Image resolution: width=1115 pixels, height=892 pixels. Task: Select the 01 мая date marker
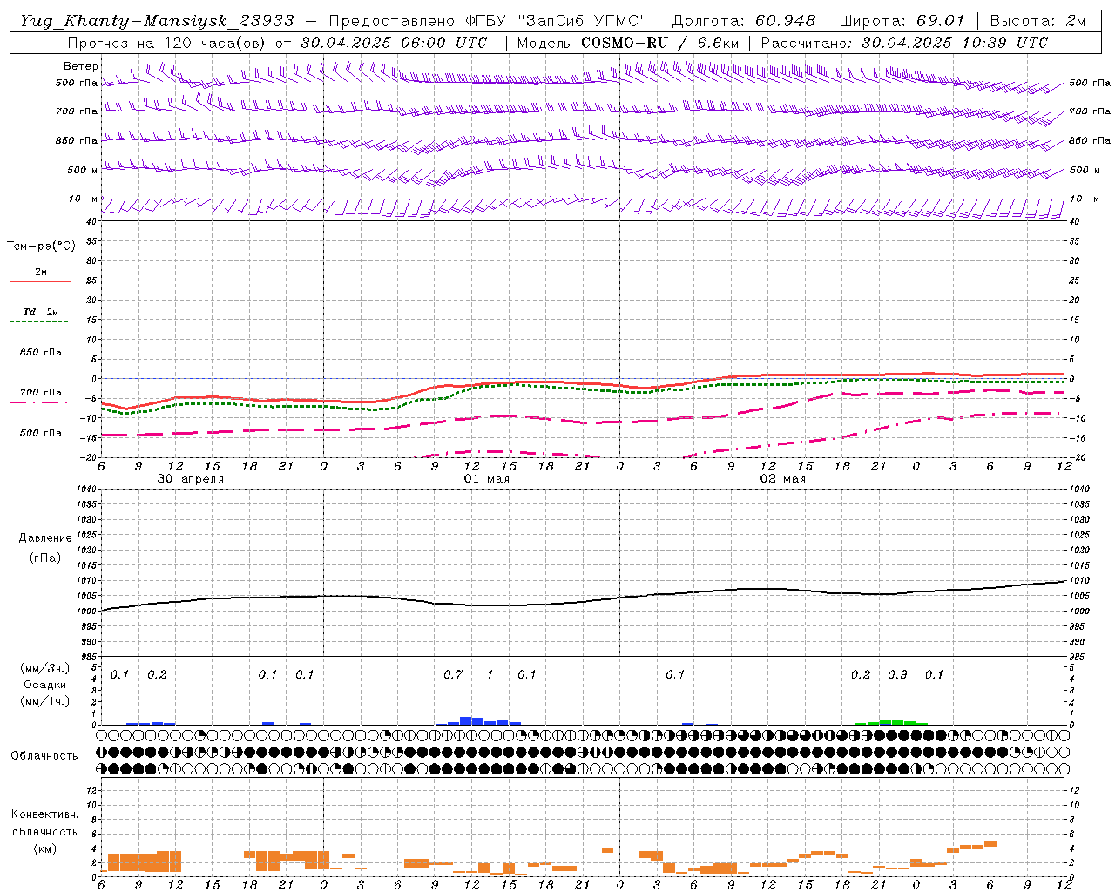point(486,479)
